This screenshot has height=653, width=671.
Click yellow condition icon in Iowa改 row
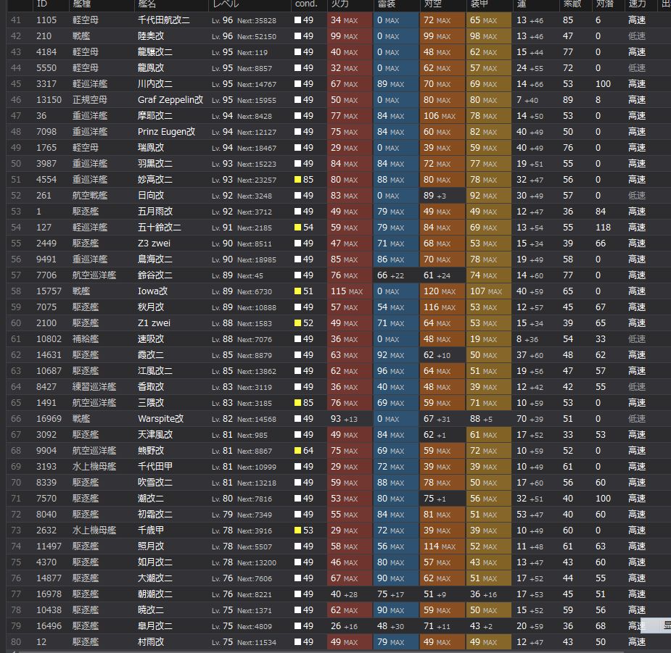(298, 291)
